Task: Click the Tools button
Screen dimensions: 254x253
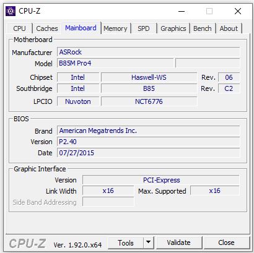Action: click(x=126, y=243)
